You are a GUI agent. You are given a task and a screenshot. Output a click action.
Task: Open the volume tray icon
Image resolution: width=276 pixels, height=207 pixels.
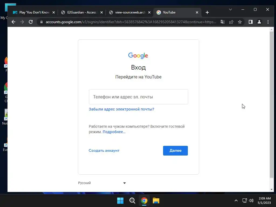251,201
